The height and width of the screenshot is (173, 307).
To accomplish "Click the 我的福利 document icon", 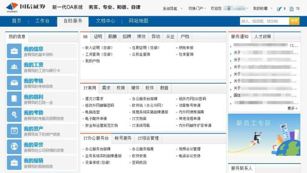I will pyautogui.click(x=14, y=99).
